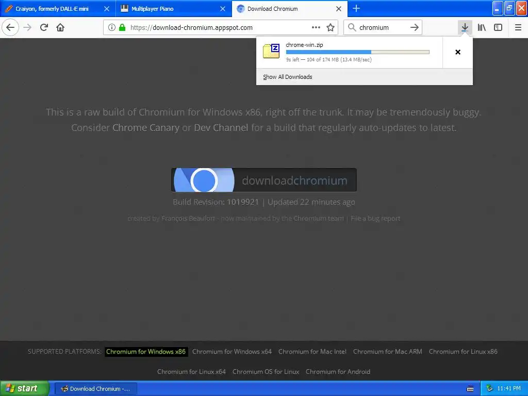Close the Multiplayer Piano tab
528x396 pixels.
(x=223, y=9)
